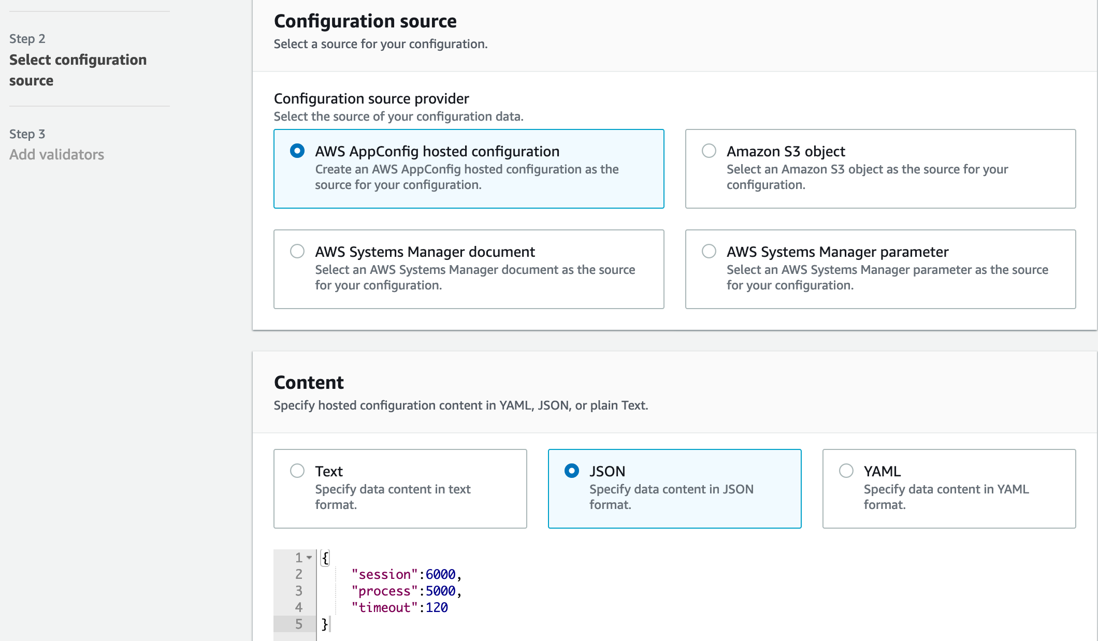Screen dimensions: 1098x641
Task: Click the Configuration source provider label
Action: pos(371,98)
